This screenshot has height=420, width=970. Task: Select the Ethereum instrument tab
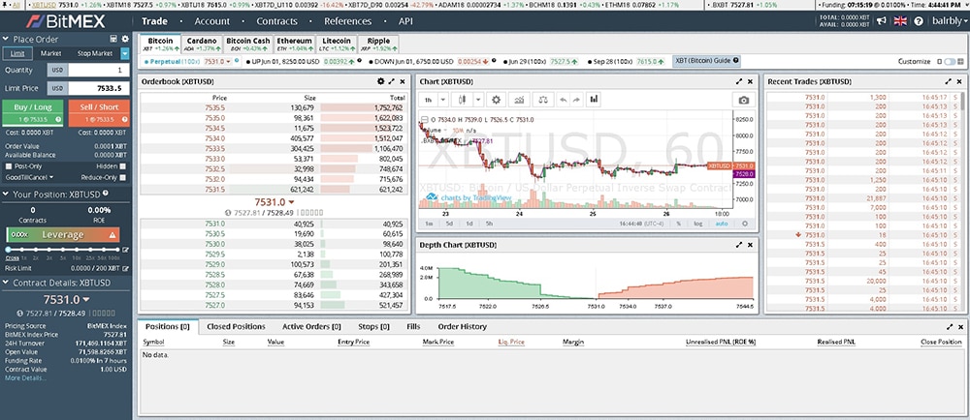(294, 45)
